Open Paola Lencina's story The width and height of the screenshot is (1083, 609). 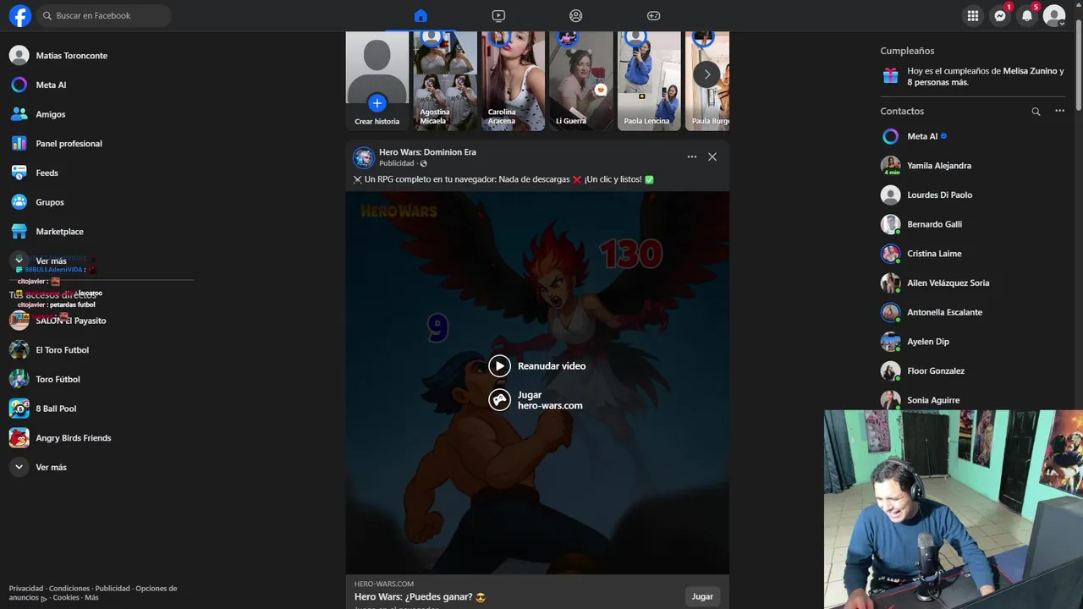pos(649,80)
